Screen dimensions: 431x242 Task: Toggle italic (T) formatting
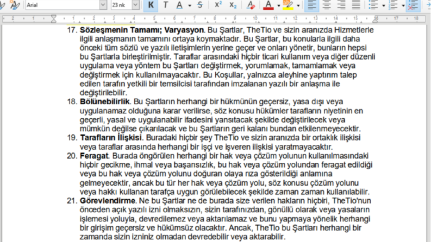(x=165, y=5)
